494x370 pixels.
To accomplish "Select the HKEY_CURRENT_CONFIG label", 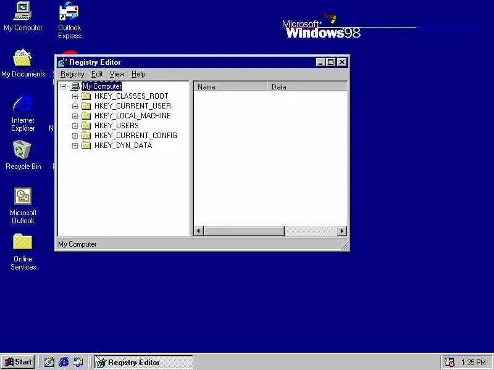I will click(136, 136).
